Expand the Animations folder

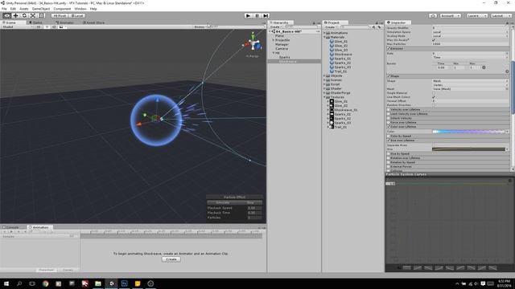(x=324, y=33)
